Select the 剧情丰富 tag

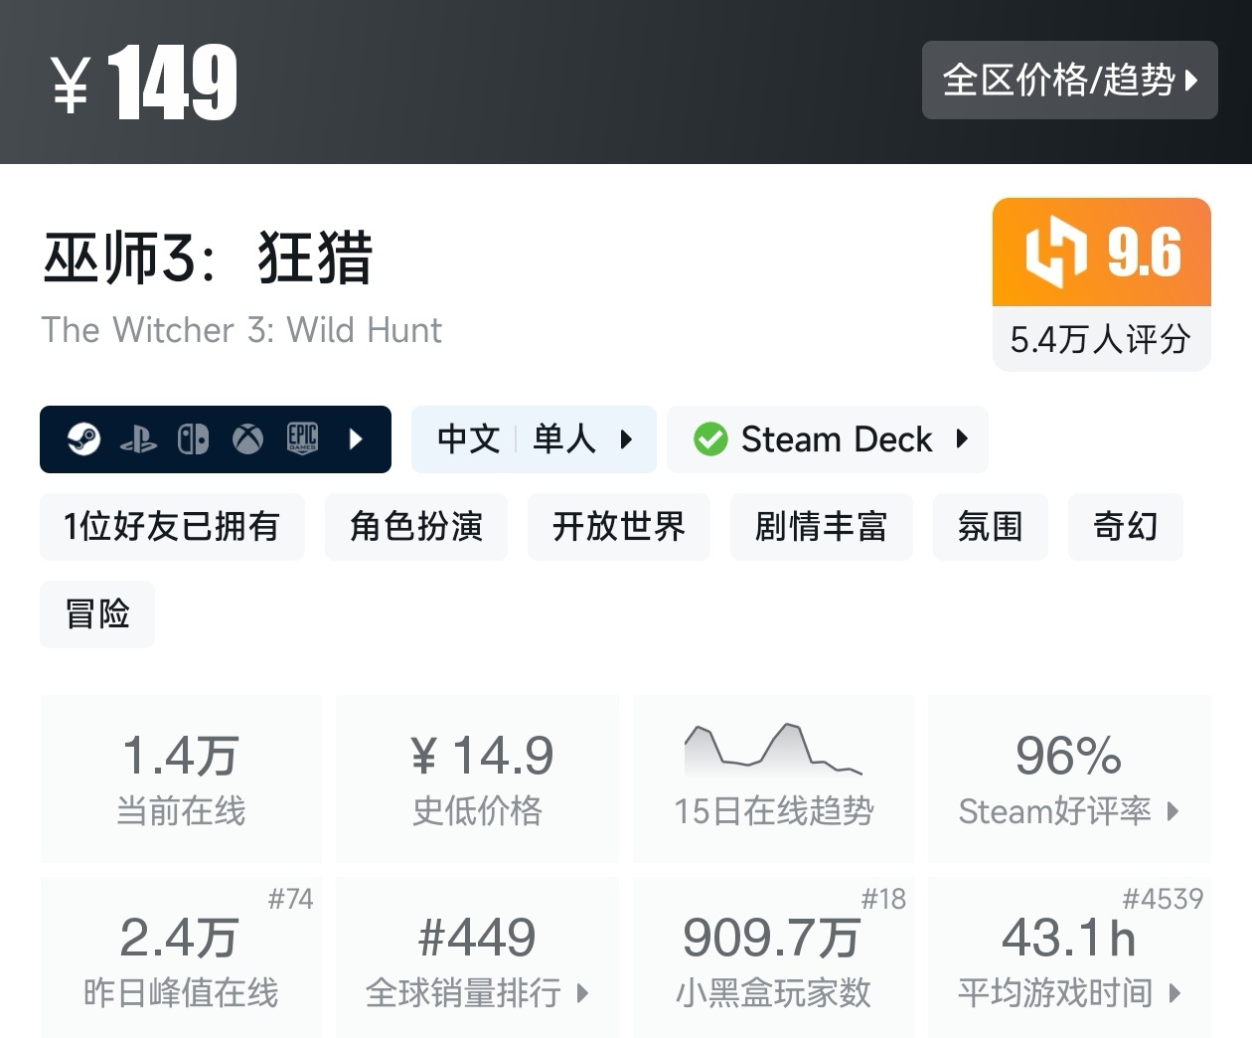pos(821,526)
